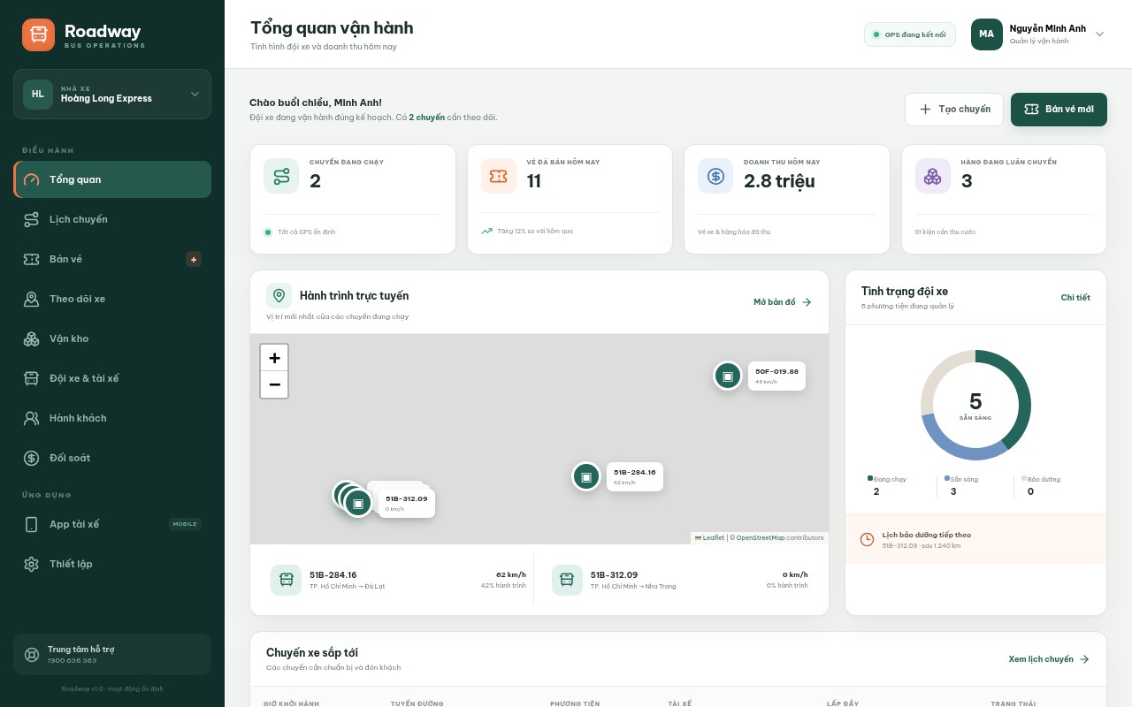Click the Roadway bus logo icon
Viewport: 1132px width, 707px height.
[x=38, y=34]
